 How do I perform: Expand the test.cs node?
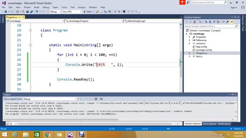click(189, 56)
